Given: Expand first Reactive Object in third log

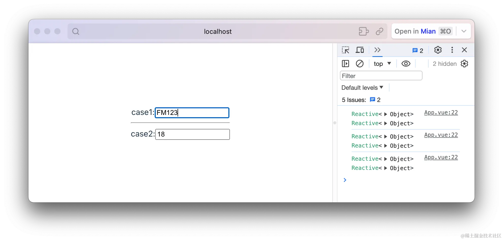Looking at the screenshot, I should [386, 159].
